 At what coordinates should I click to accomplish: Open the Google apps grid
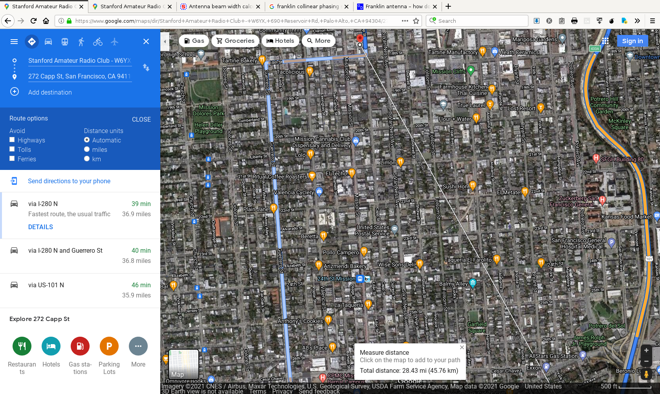605,41
